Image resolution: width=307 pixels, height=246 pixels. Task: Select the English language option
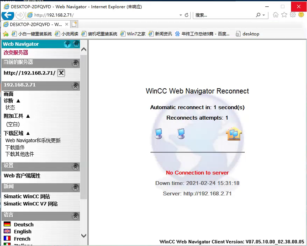pos(22,231)
